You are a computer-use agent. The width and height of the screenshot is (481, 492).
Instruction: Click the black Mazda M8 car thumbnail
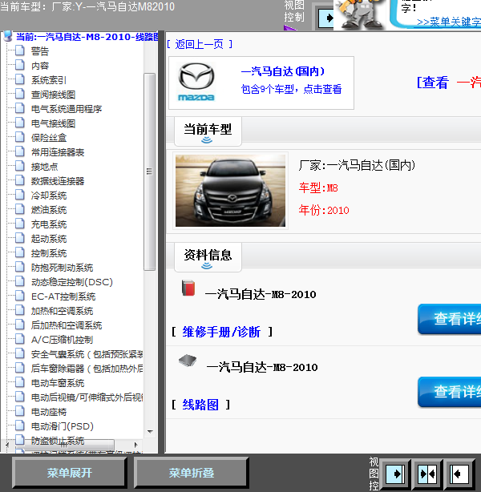pos(230,191)
